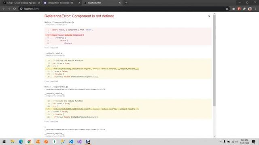Reload the localhost page
The height and width of the screenshot is (145, 259).
tap(15, 9)
